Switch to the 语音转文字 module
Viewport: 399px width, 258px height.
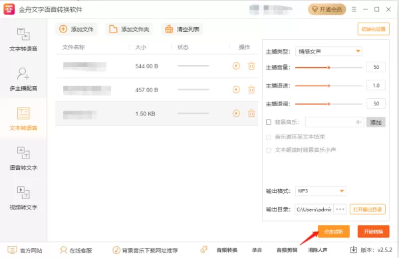coord(23,159)
